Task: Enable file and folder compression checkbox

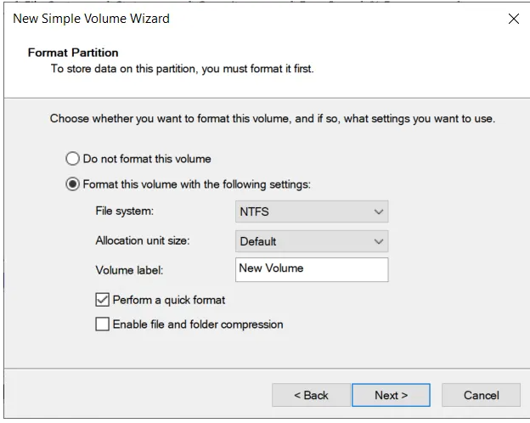Action: pos(103,324)
